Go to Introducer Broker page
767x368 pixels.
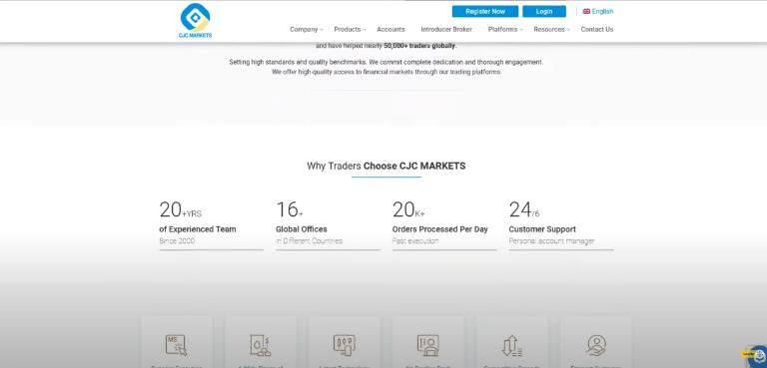[x=446, y=29]
